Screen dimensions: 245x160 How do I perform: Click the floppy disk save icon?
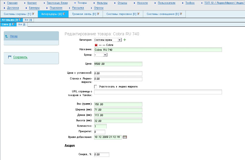[x=10, y=57]
